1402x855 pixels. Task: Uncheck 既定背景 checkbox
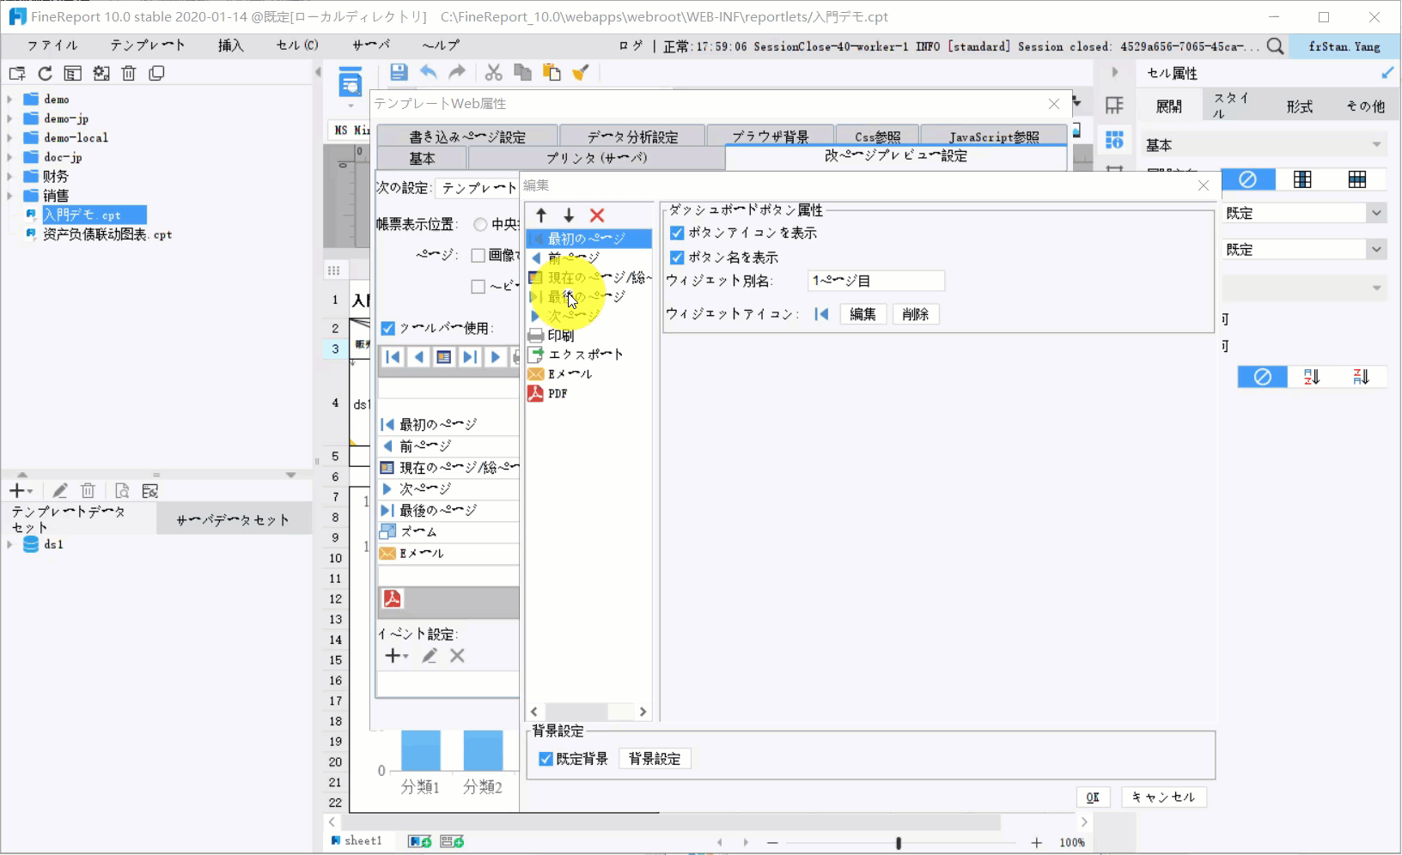(546, 759)
